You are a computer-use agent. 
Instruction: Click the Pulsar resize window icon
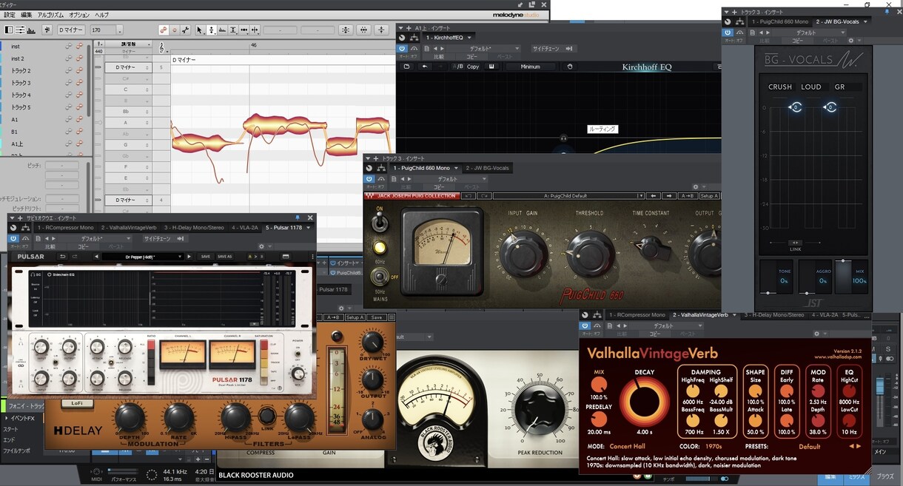286,257
